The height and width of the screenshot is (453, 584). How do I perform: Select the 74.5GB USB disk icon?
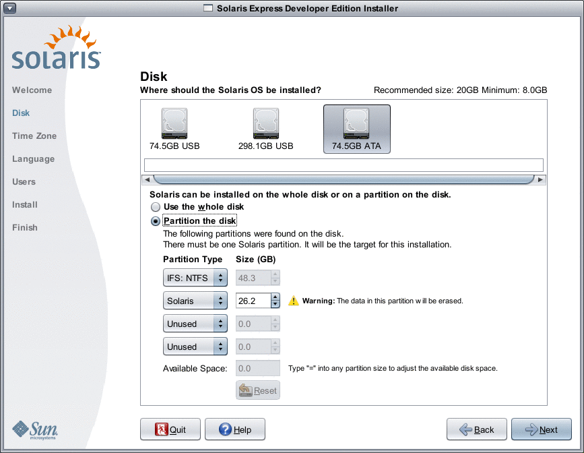(174, 122)
